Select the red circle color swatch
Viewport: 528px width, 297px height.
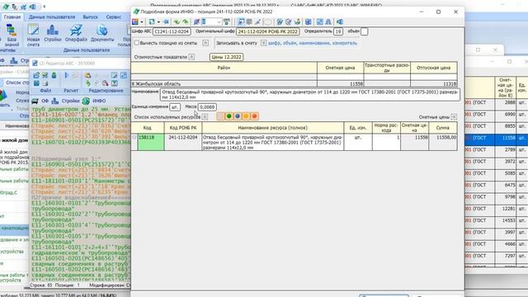254,116
